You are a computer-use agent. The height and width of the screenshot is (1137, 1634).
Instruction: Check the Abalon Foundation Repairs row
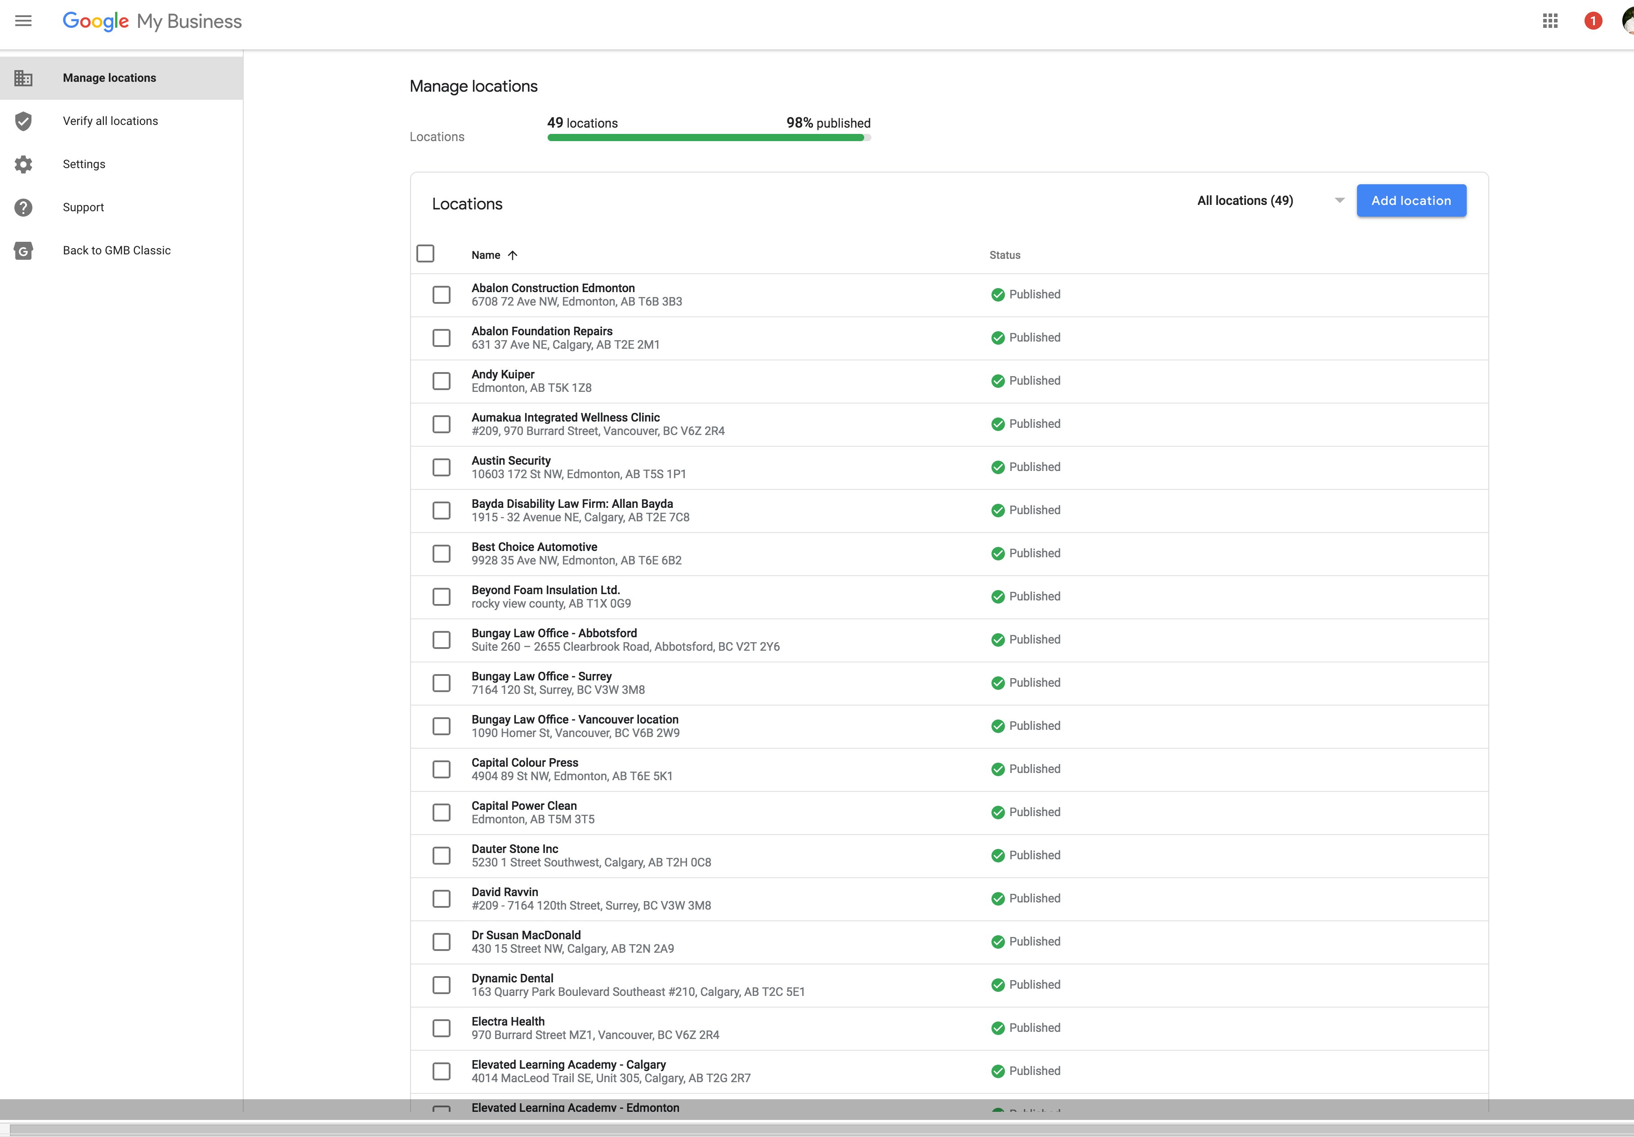(441, 338)
